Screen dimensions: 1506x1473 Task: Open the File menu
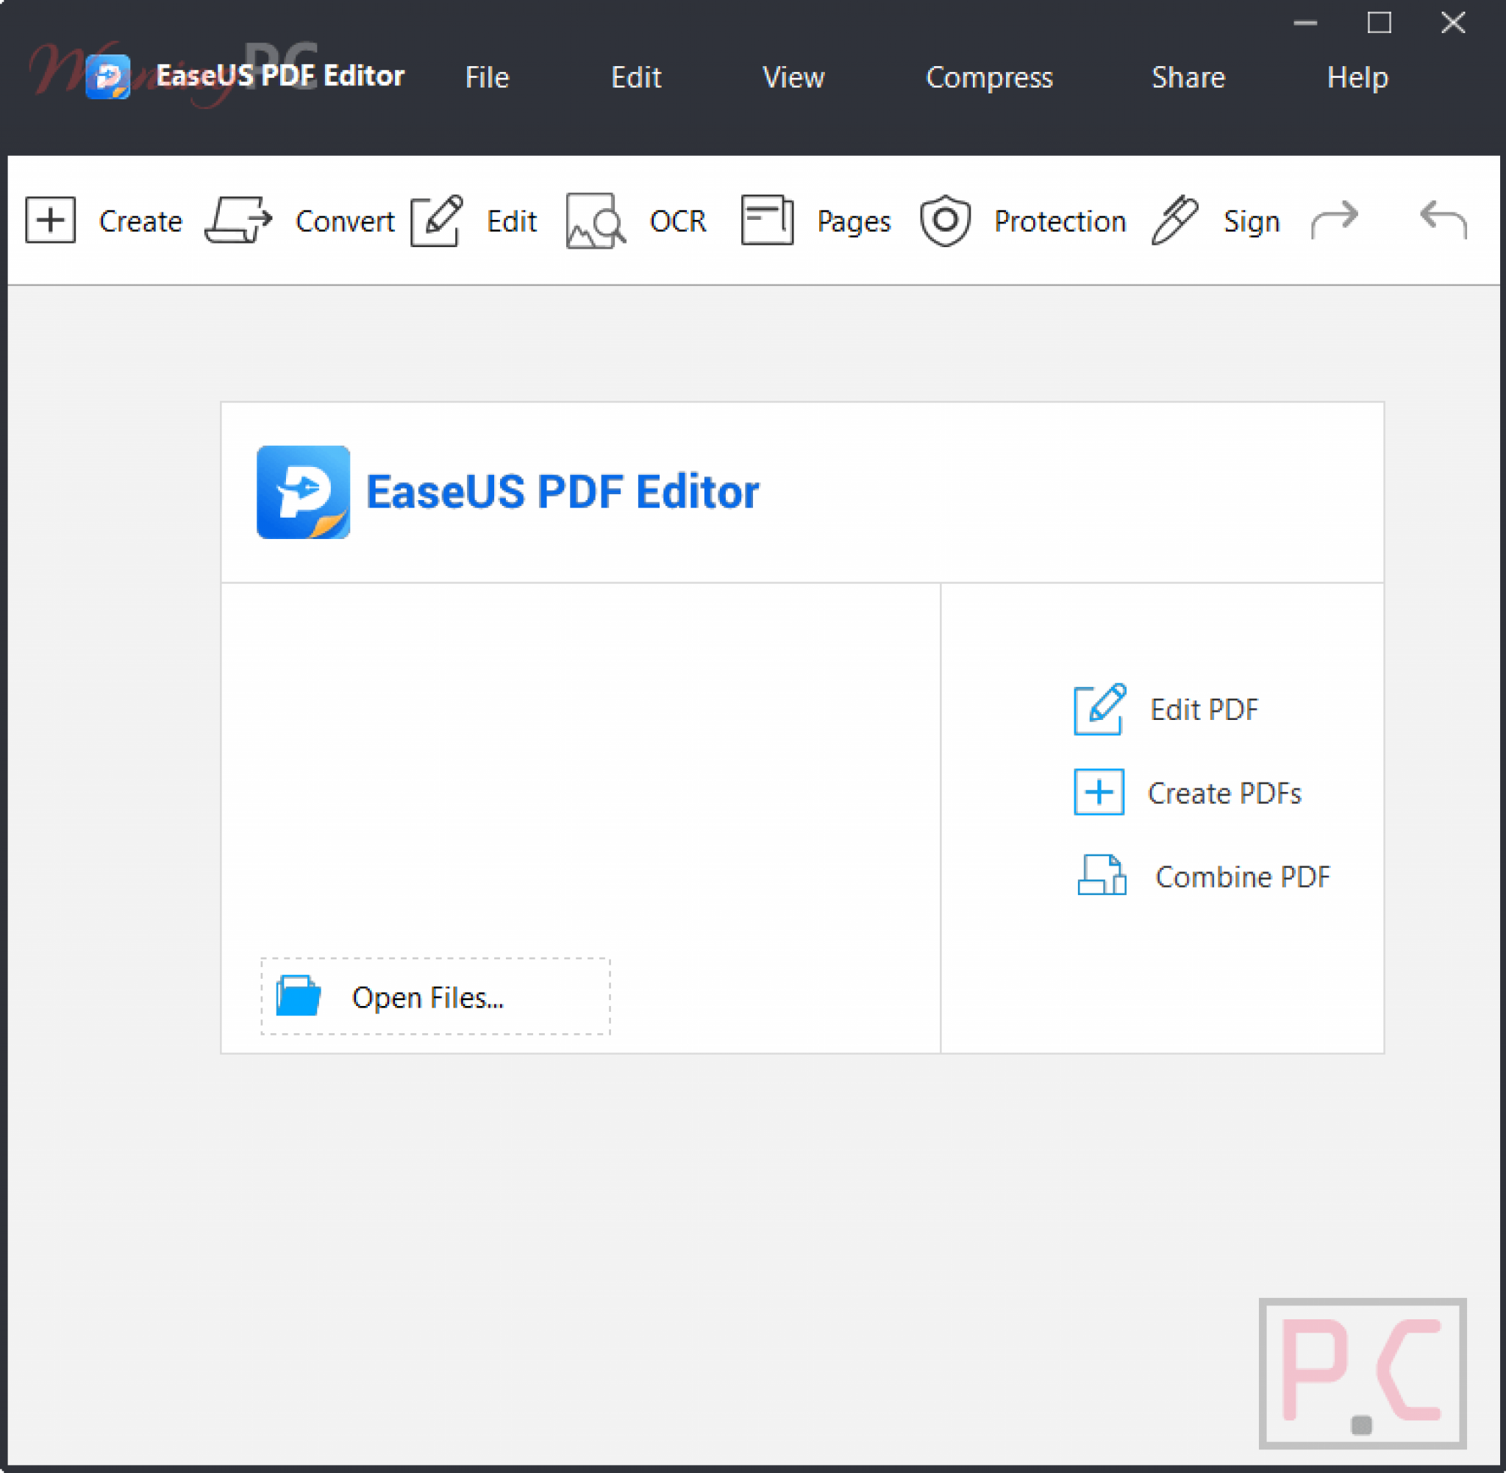(x=488, y=77)
